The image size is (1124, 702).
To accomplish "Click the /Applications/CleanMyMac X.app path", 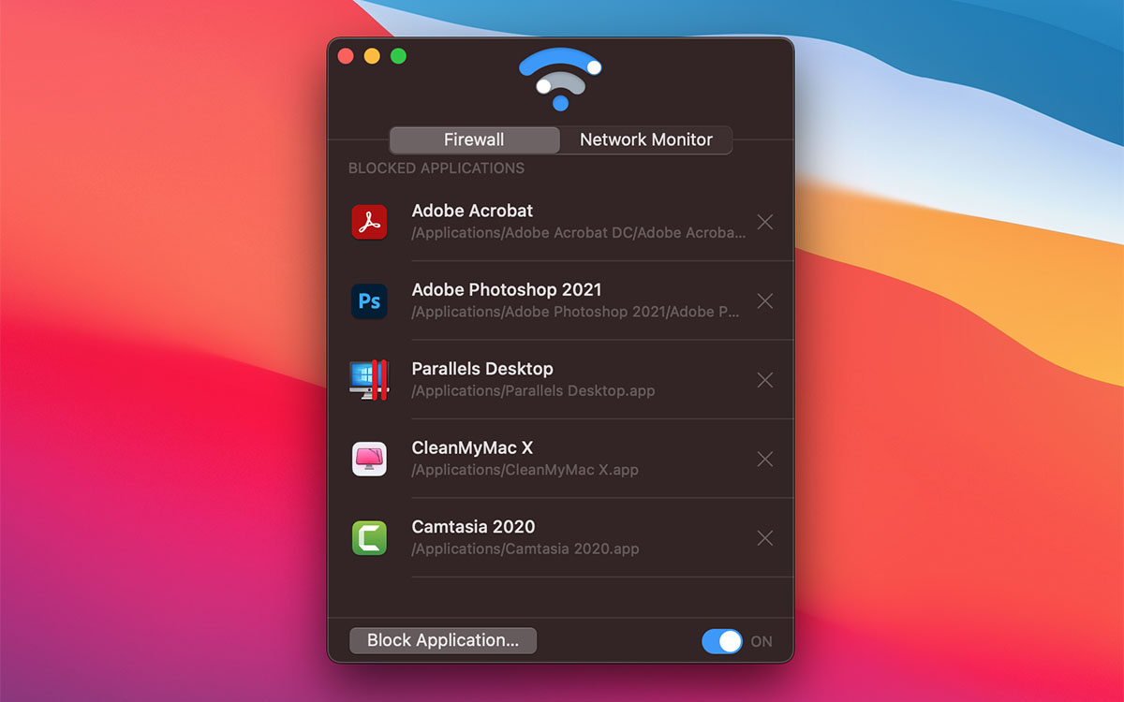I will (x=525, y=470).
